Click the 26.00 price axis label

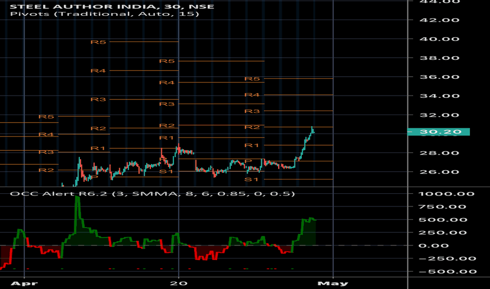(440, 172)
